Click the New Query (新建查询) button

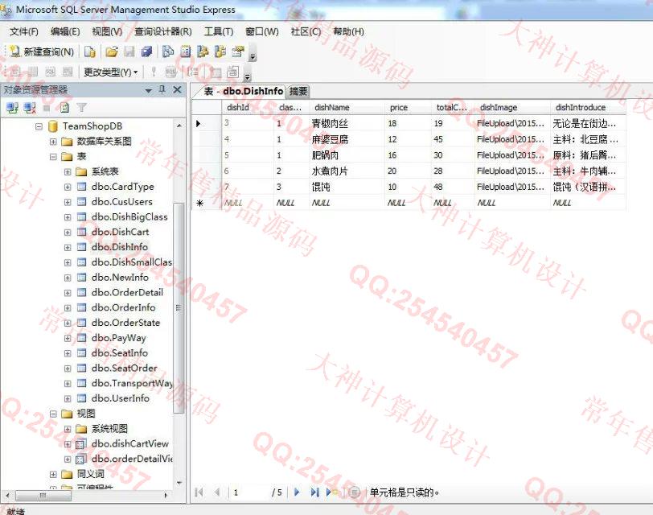pos(42,51)
